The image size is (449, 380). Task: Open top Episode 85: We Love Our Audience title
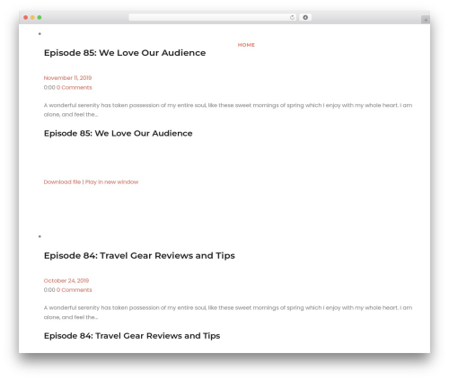click(x=125, y=53)
